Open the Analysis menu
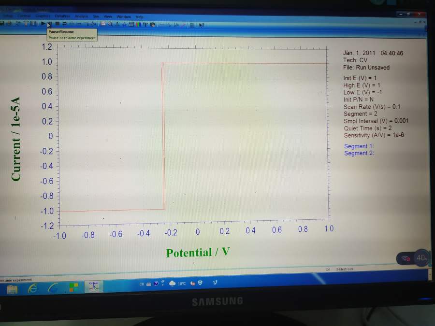The image size is (435, 326). 81,16
